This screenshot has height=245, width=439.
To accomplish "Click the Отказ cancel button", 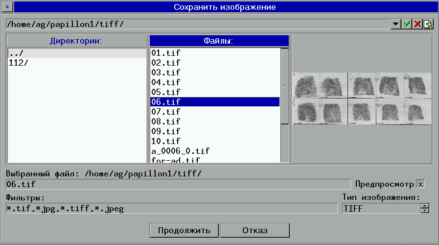I will [255, 230].
